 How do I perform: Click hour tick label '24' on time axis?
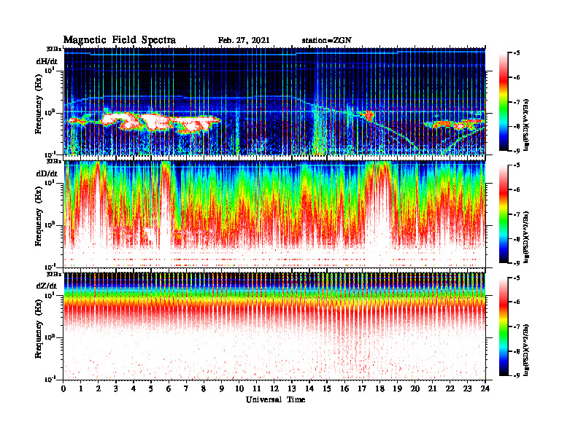point(485,388)
